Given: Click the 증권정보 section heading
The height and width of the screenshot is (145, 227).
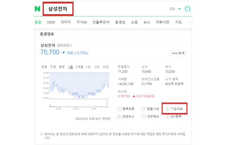Looking at the screenshot, I should [x=47, y=34].
